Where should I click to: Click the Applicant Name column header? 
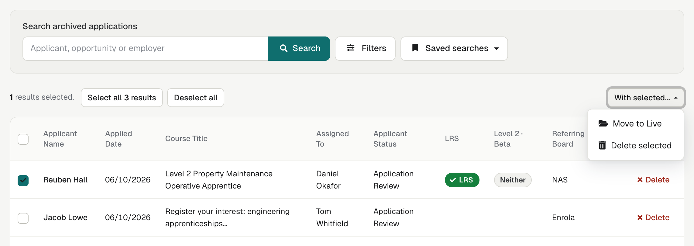(x=60, y=139)
